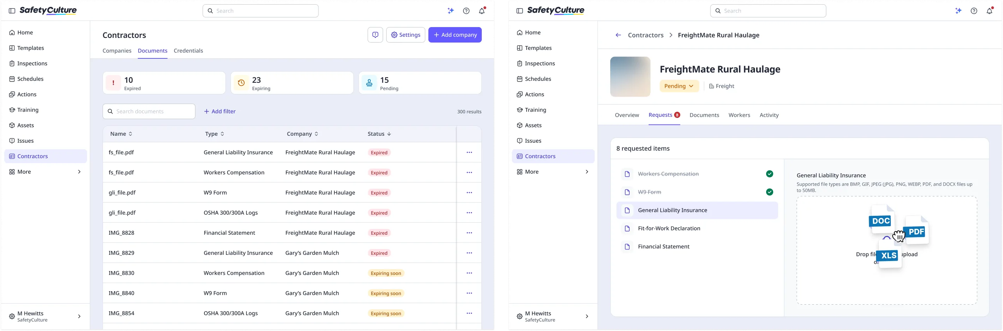Click FreightMate Rural Haulage company thumbnail
The image size is (1003, 331).
pyautogui.click(x=630, y=77)
